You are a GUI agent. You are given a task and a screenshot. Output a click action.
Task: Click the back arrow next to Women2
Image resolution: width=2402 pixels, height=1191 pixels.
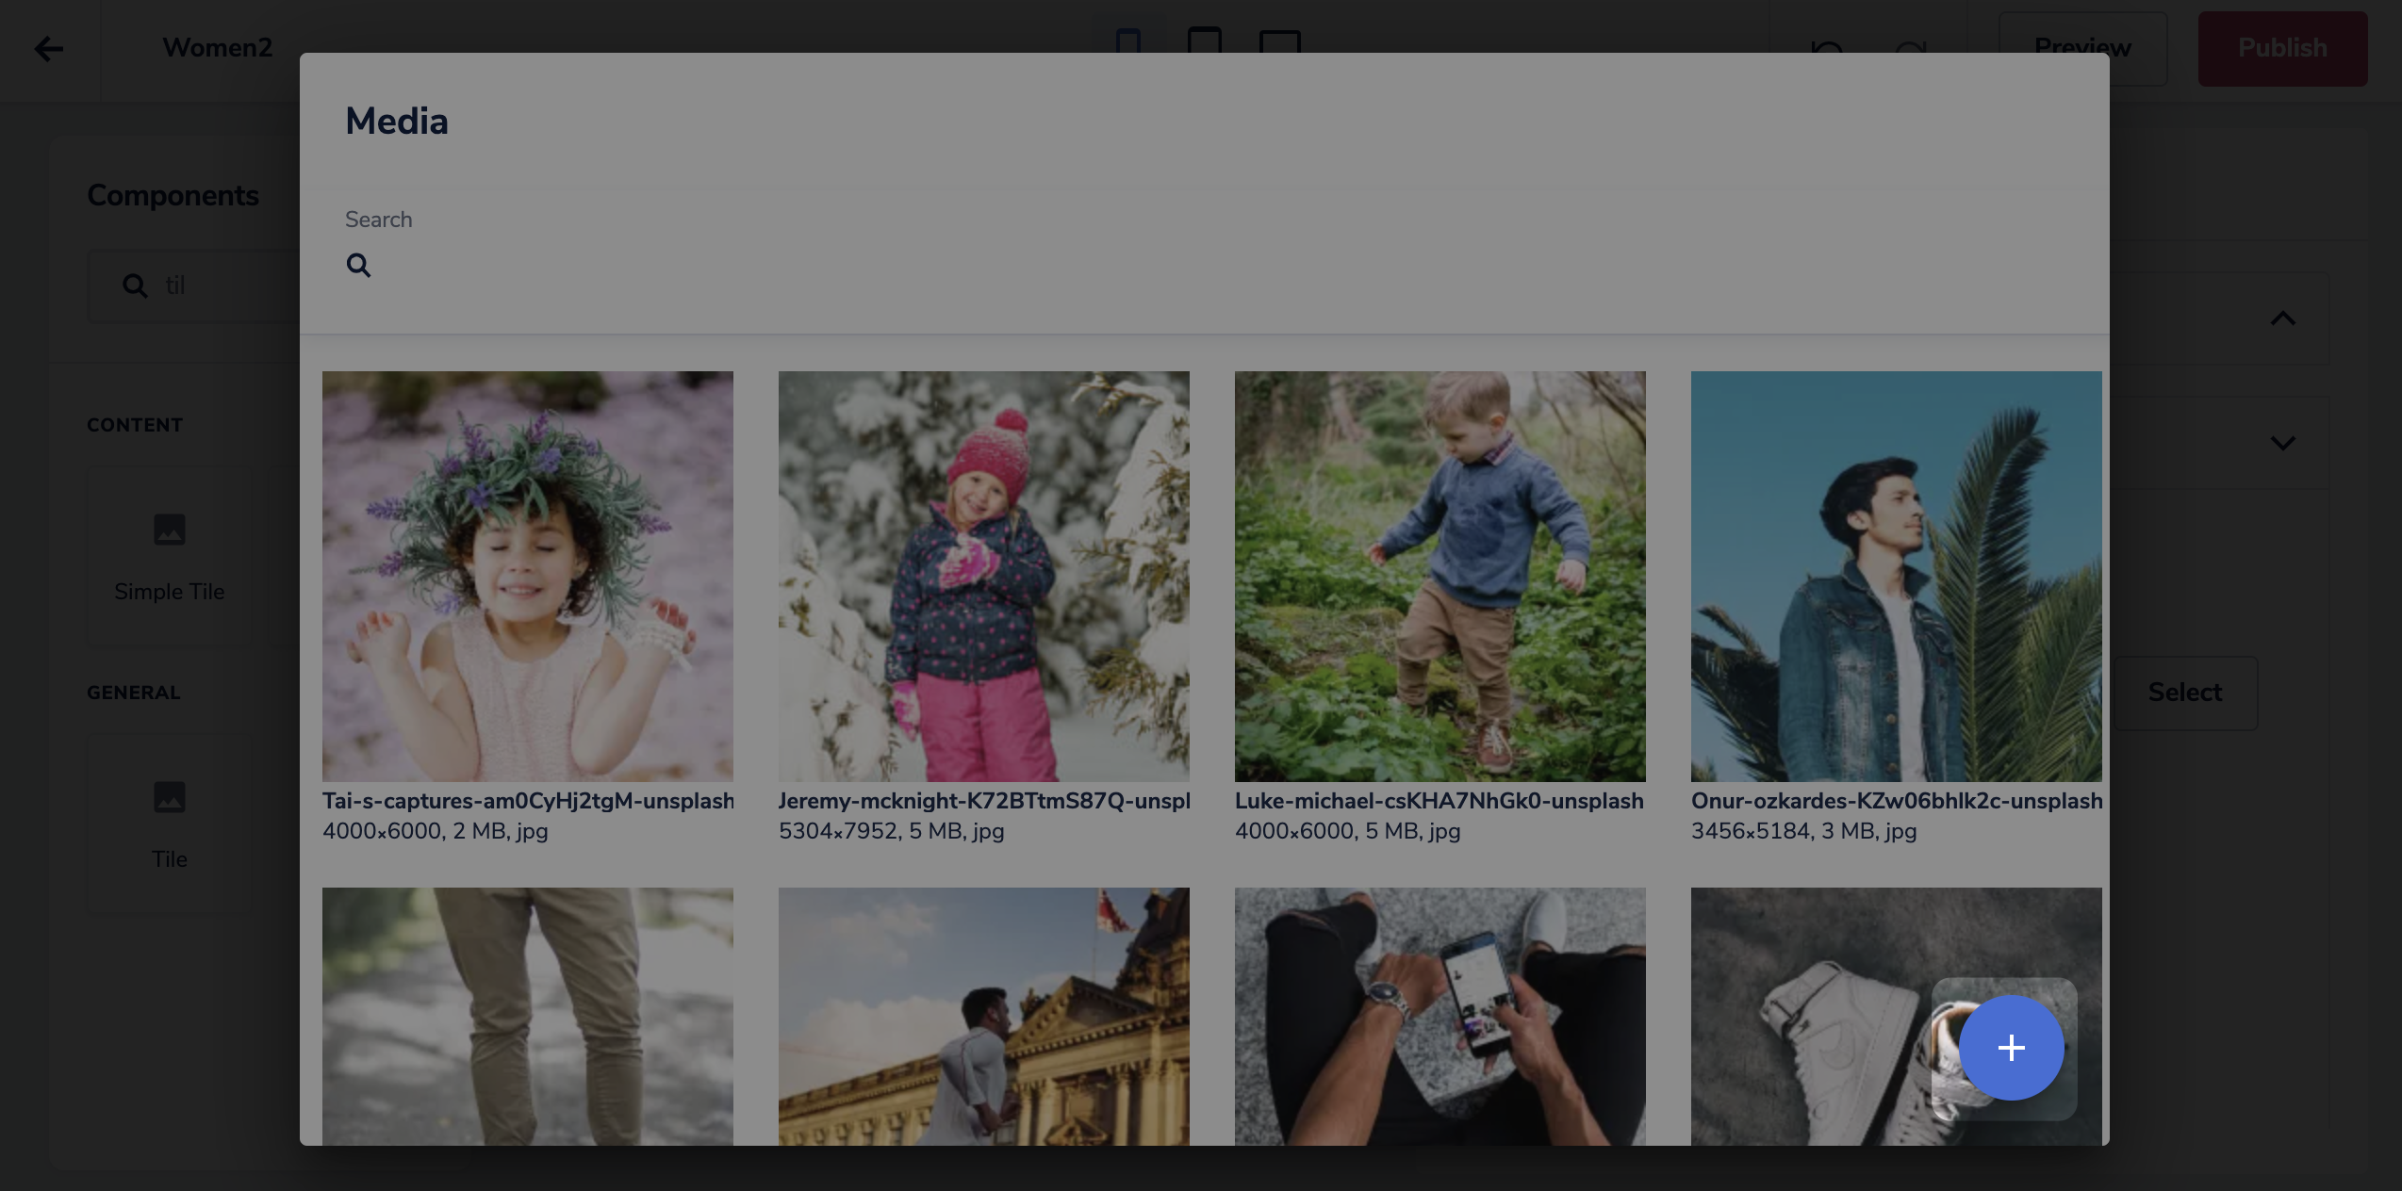[x=48, y=49]
